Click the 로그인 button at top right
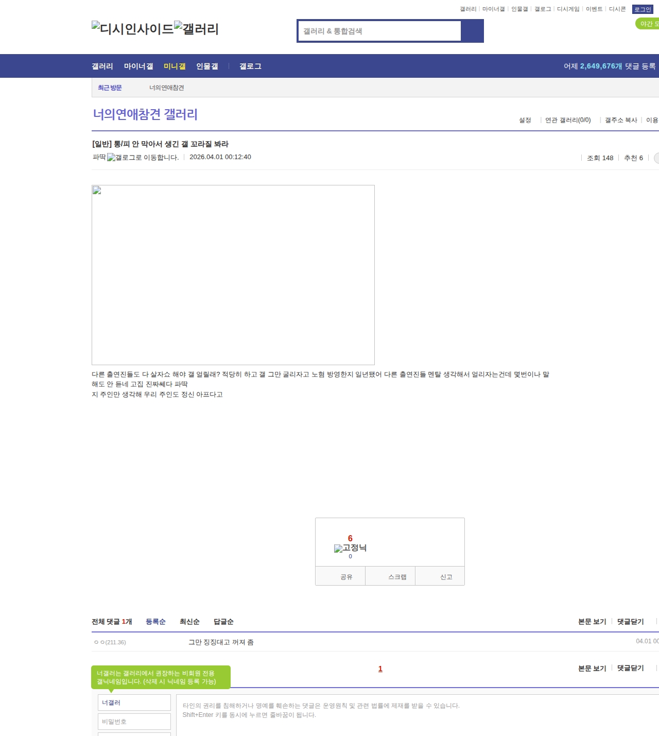This screenshot has height=736, width=659. click(643, 9)
